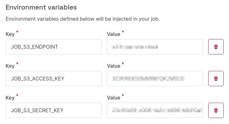Click required asterisk beside last row Key label
This screenshot has height=124, width=229.
(17, 95)
